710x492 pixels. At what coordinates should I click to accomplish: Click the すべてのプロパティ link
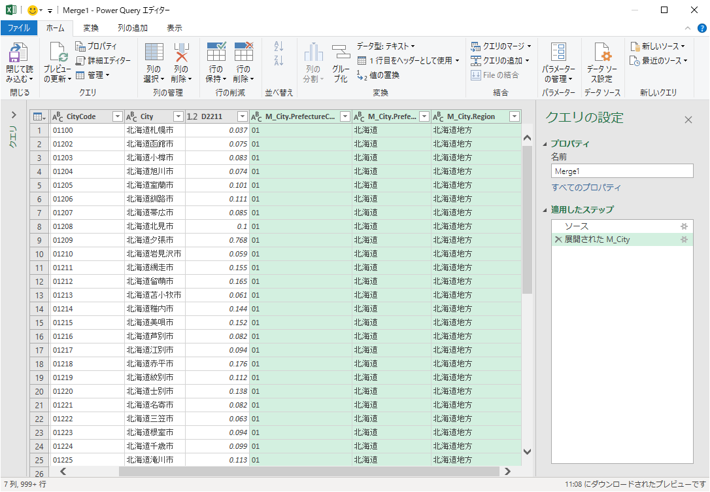[586, 188]
